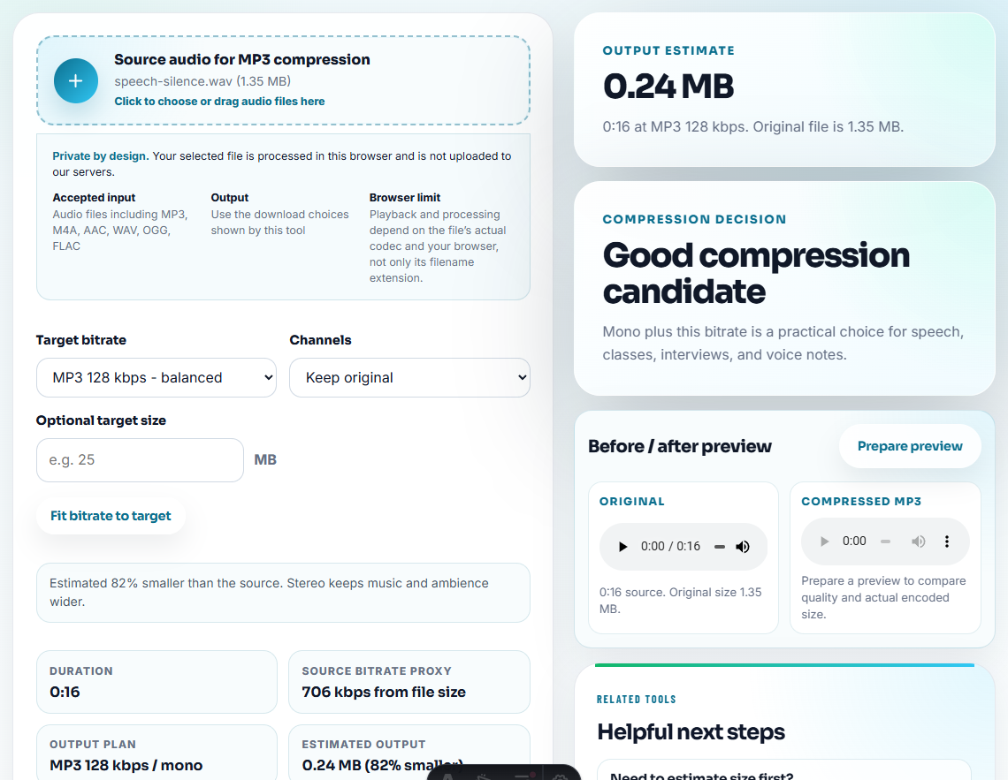This screenshot has height=780, width=1008.
Task: Click the plus icon to add source audio
Action: [76, 81]
